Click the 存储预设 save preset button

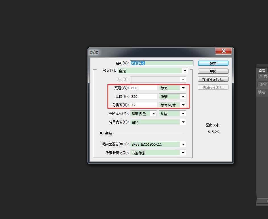coord(213,79)
